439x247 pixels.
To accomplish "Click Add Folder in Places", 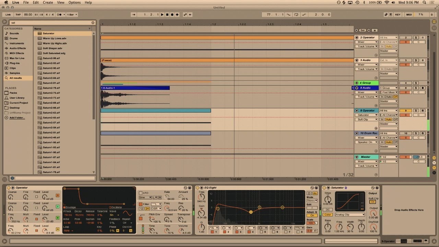I will 17,118.
